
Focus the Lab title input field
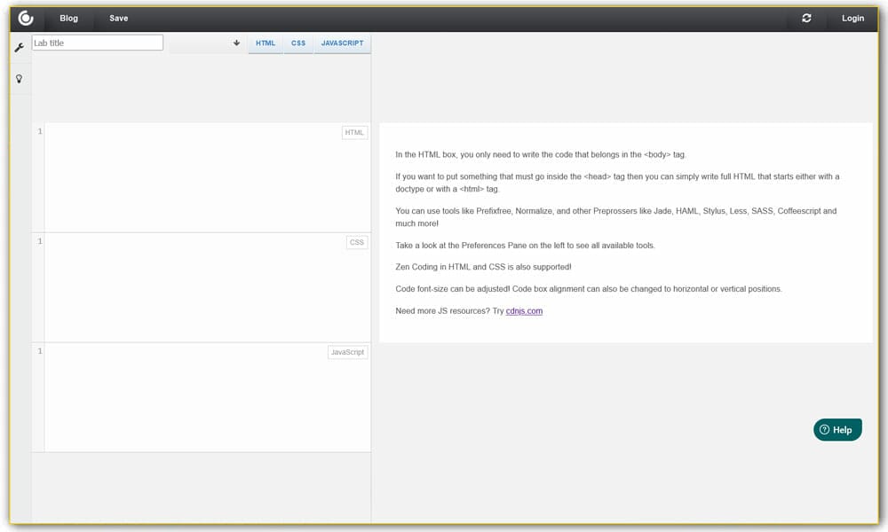click(x=98, y=43)
